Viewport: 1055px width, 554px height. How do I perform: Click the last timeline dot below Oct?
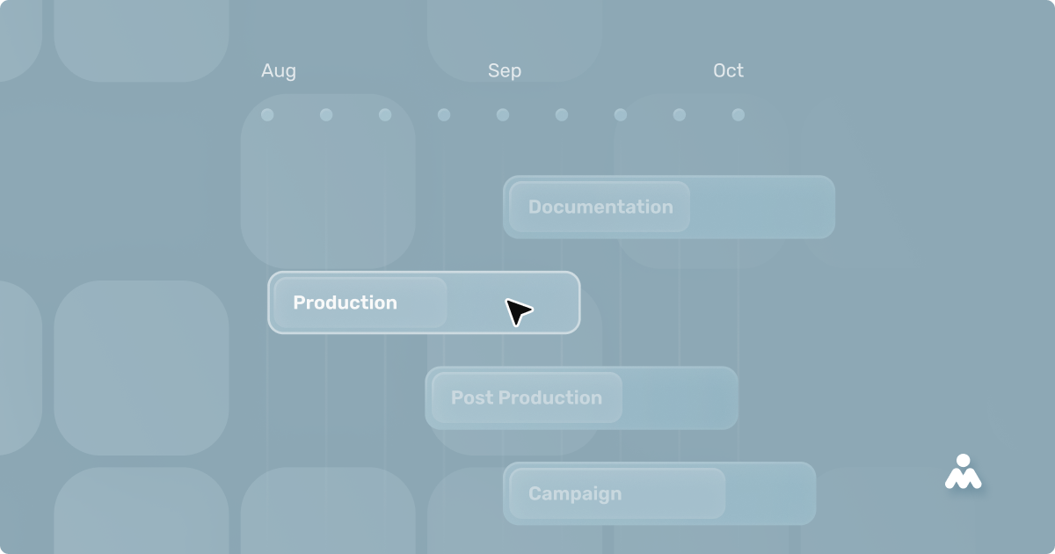[738, 114]
